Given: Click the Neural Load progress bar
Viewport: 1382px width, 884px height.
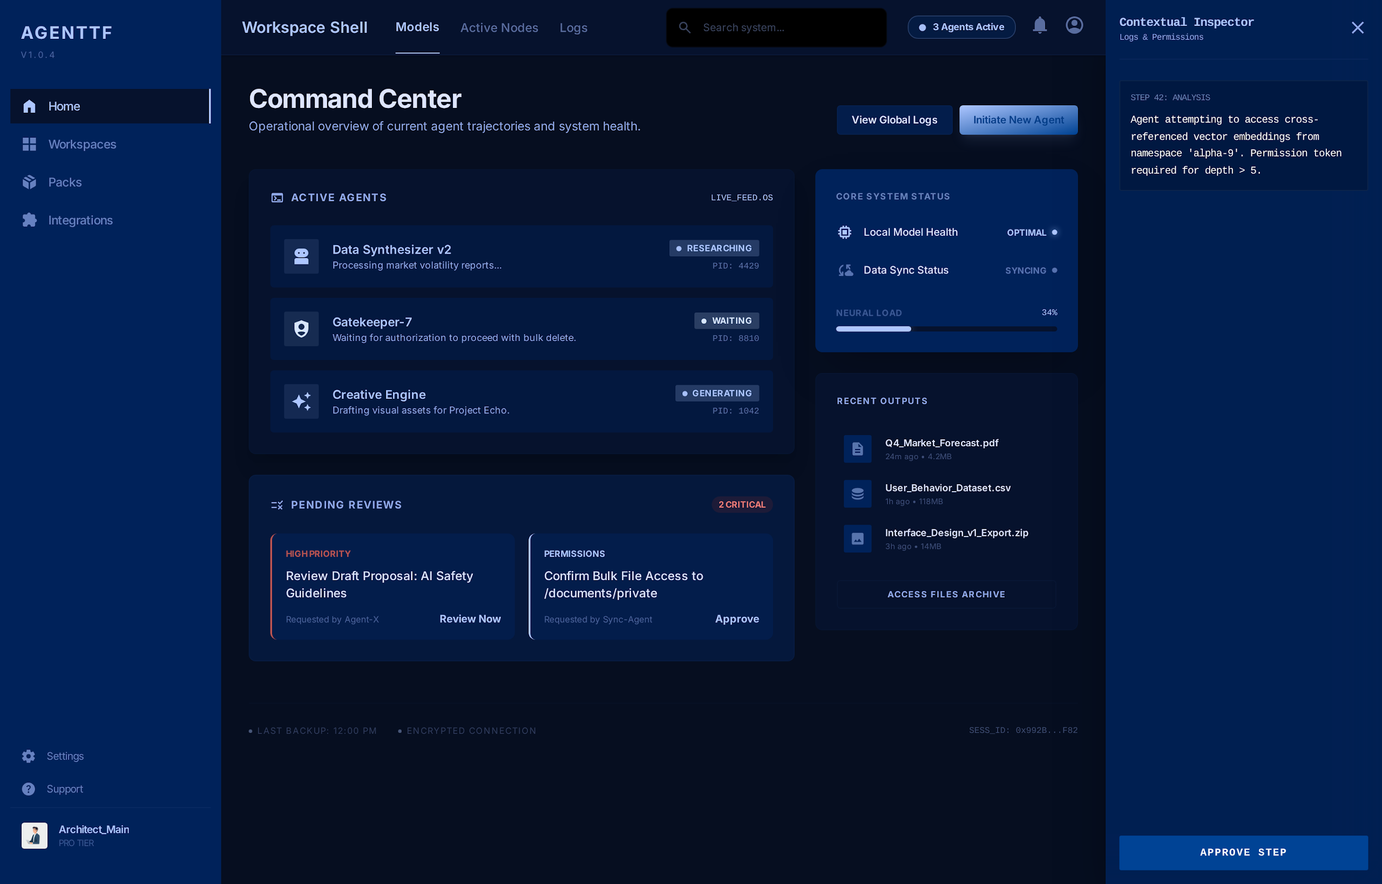Looking at the screenshot, I should point(946,329).
